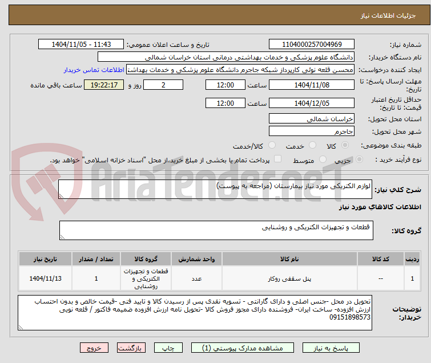This screenshot has height=363, width=431.
Task: Click the خروج exit button
Action: point(94,348)
